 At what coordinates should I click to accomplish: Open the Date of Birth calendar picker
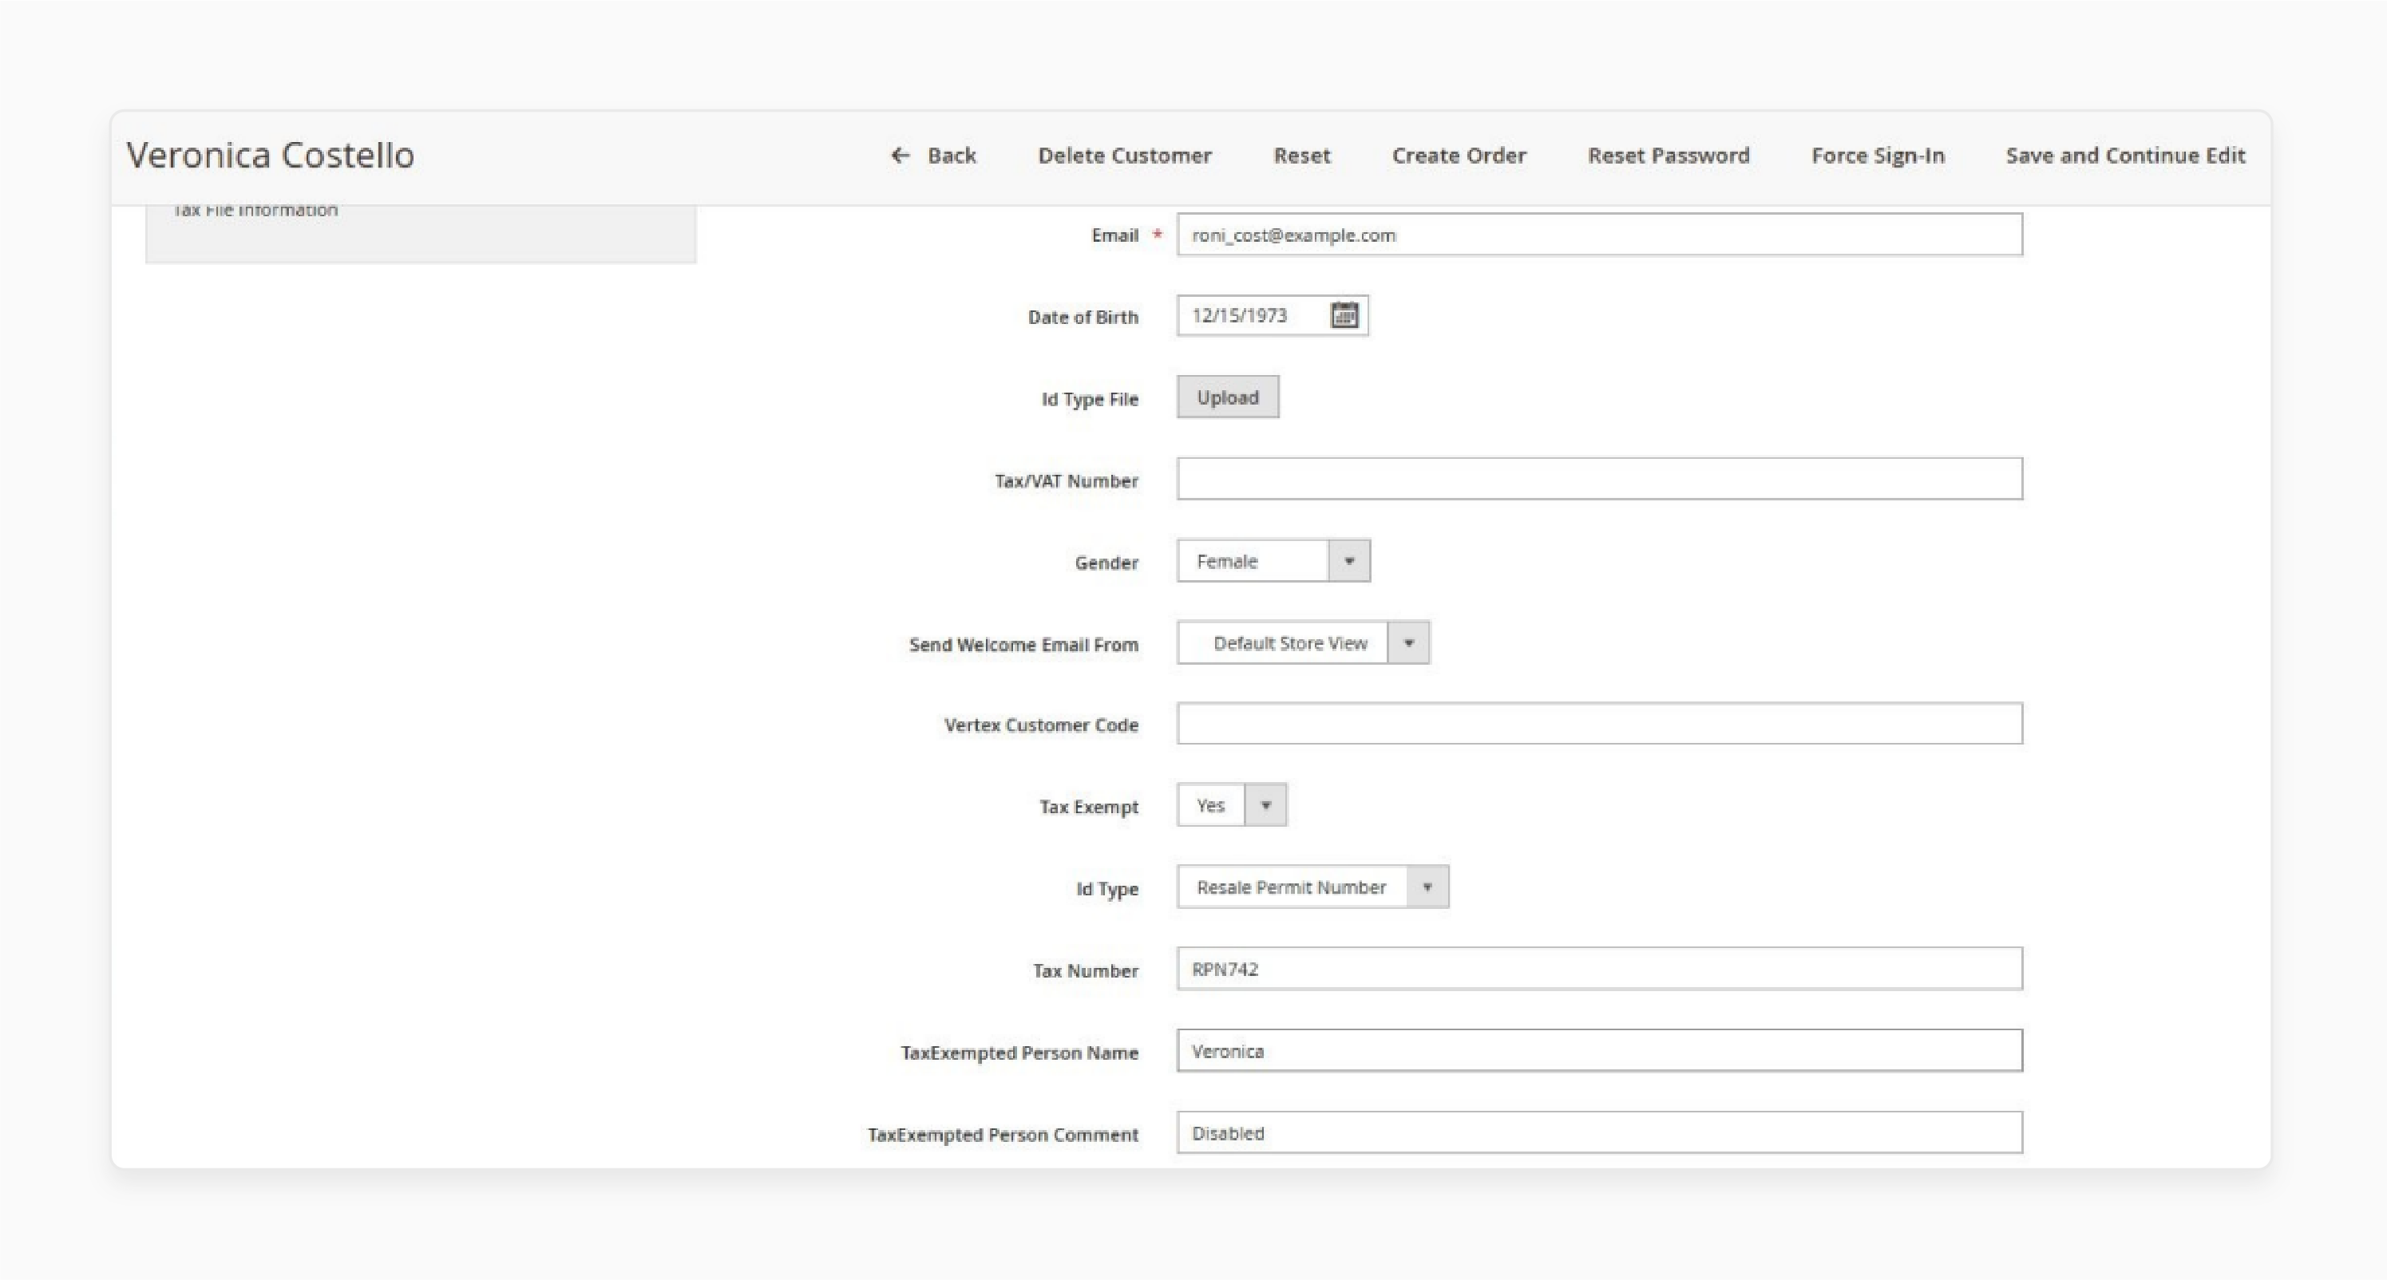(x=1344, y=315)
